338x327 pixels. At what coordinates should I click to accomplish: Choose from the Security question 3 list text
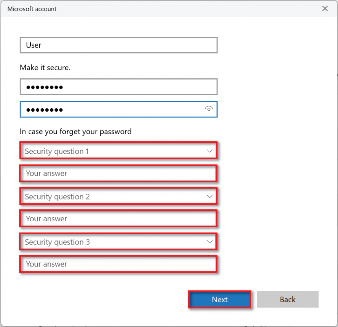(57, 242)
